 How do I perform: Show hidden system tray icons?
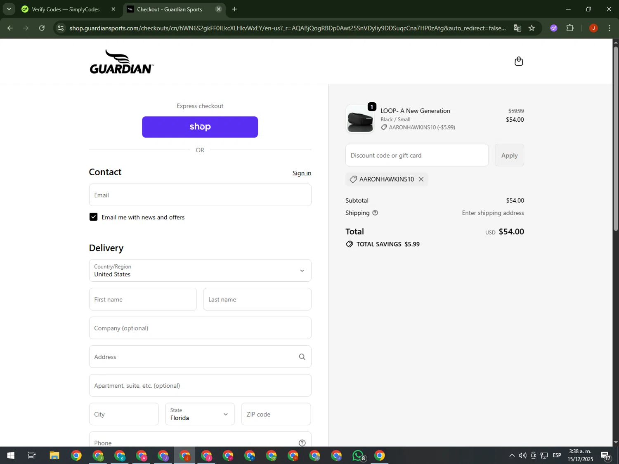[x=512, y=455]
